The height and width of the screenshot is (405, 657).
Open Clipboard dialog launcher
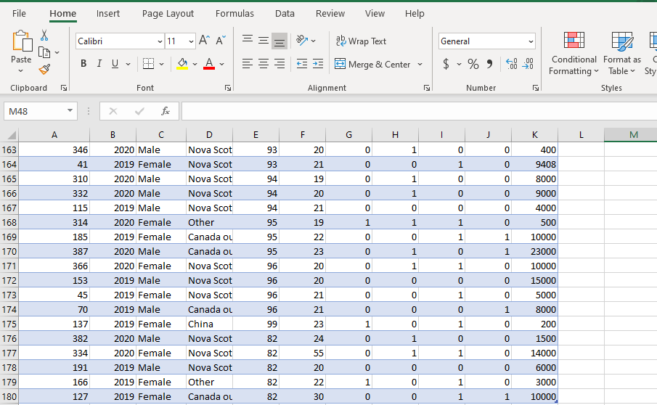click(64, 88)
